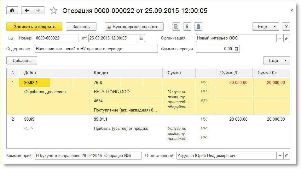Select the "Обработка древесины" cell
Image resolution: width=301 pixels, height=169 pixels.
(x=54, y=92)
